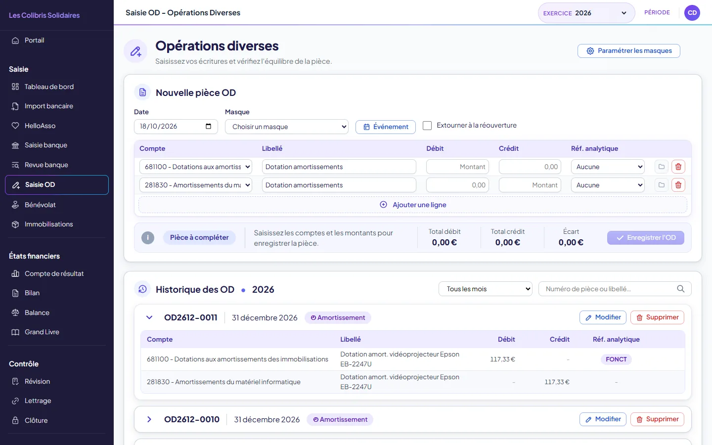
Task: Open Grand Livre report
Action: (57, 332)
